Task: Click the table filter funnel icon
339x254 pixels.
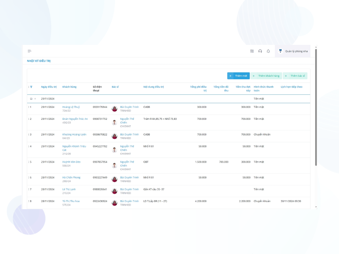Action: 31,87
